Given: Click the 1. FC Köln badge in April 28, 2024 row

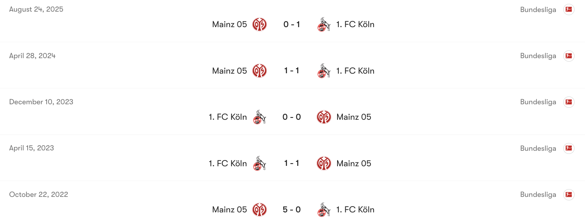Looking at the screenshot, I should tap(324, 71).
